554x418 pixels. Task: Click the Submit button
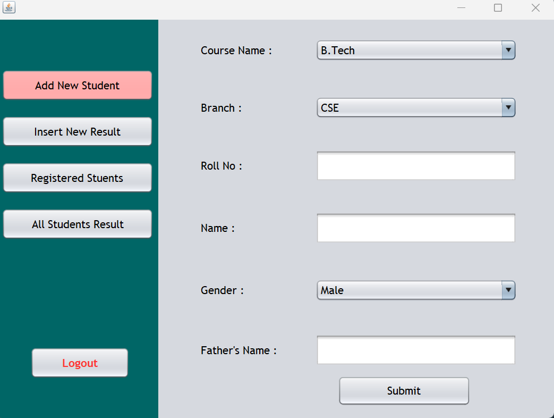click(x=404, y=390)
